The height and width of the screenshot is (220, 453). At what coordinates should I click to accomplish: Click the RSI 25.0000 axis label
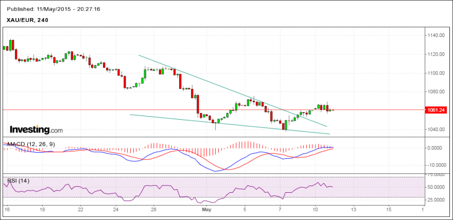(x=437, y=199)
